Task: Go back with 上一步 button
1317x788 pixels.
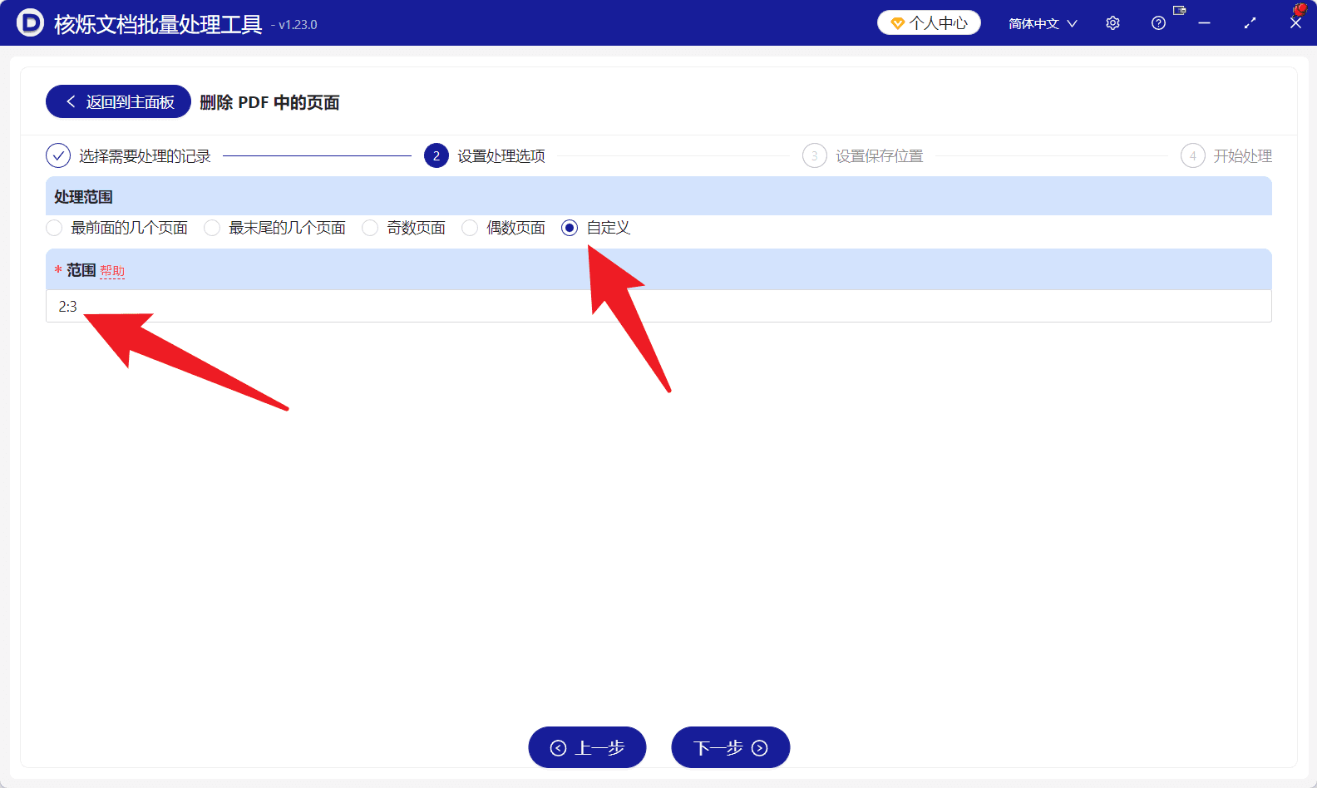Action: click(587, 747)
